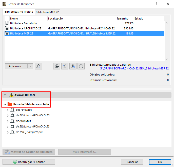The image size is (174, 167).
Task: Confirm with the OK button
Action: pyautogui.click(x=160, y=162)
